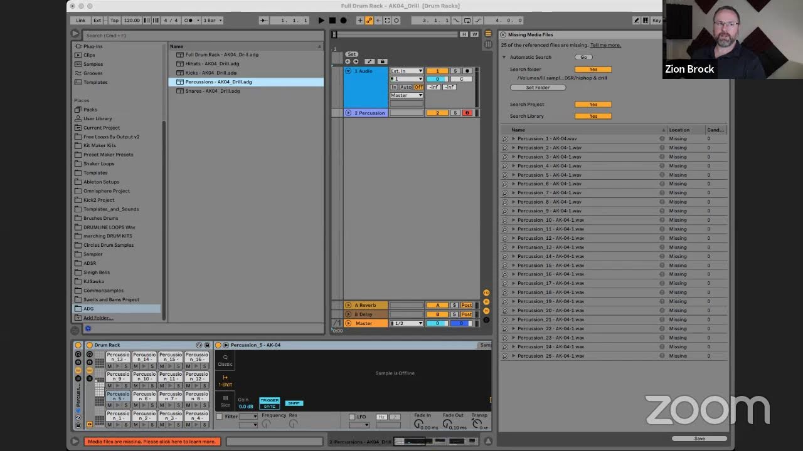Toggle Search Library Yes button
The image size is (803, 451).
(593, 116)
